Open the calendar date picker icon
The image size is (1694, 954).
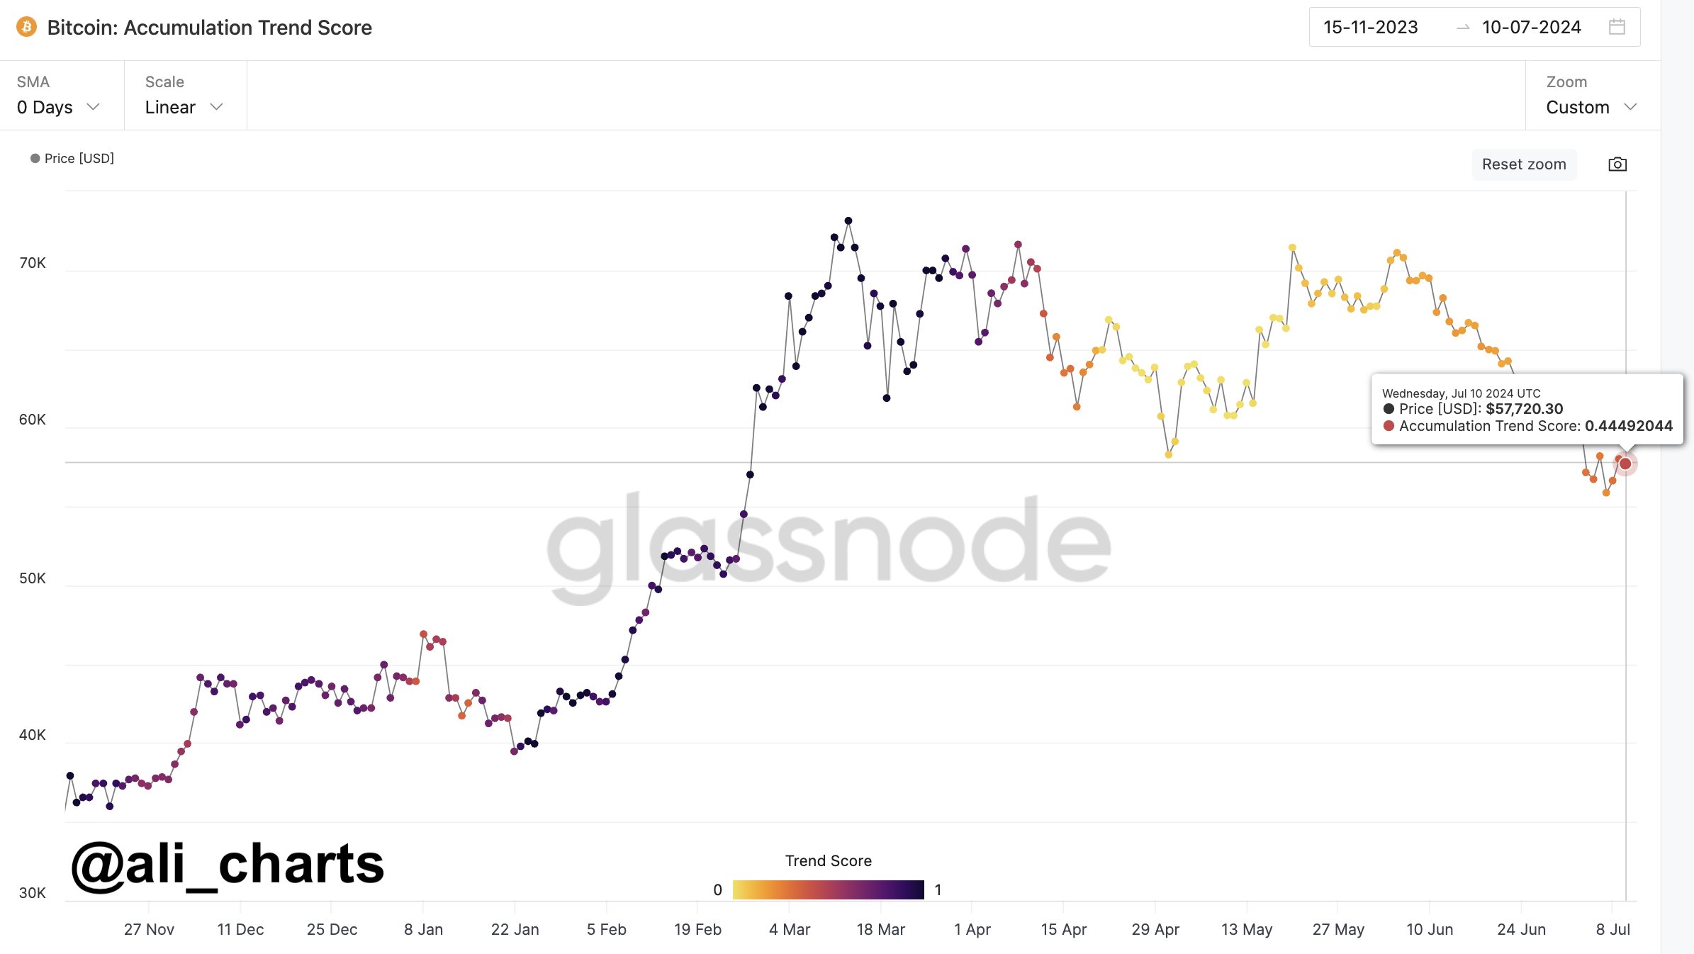tap(1617, 27)
